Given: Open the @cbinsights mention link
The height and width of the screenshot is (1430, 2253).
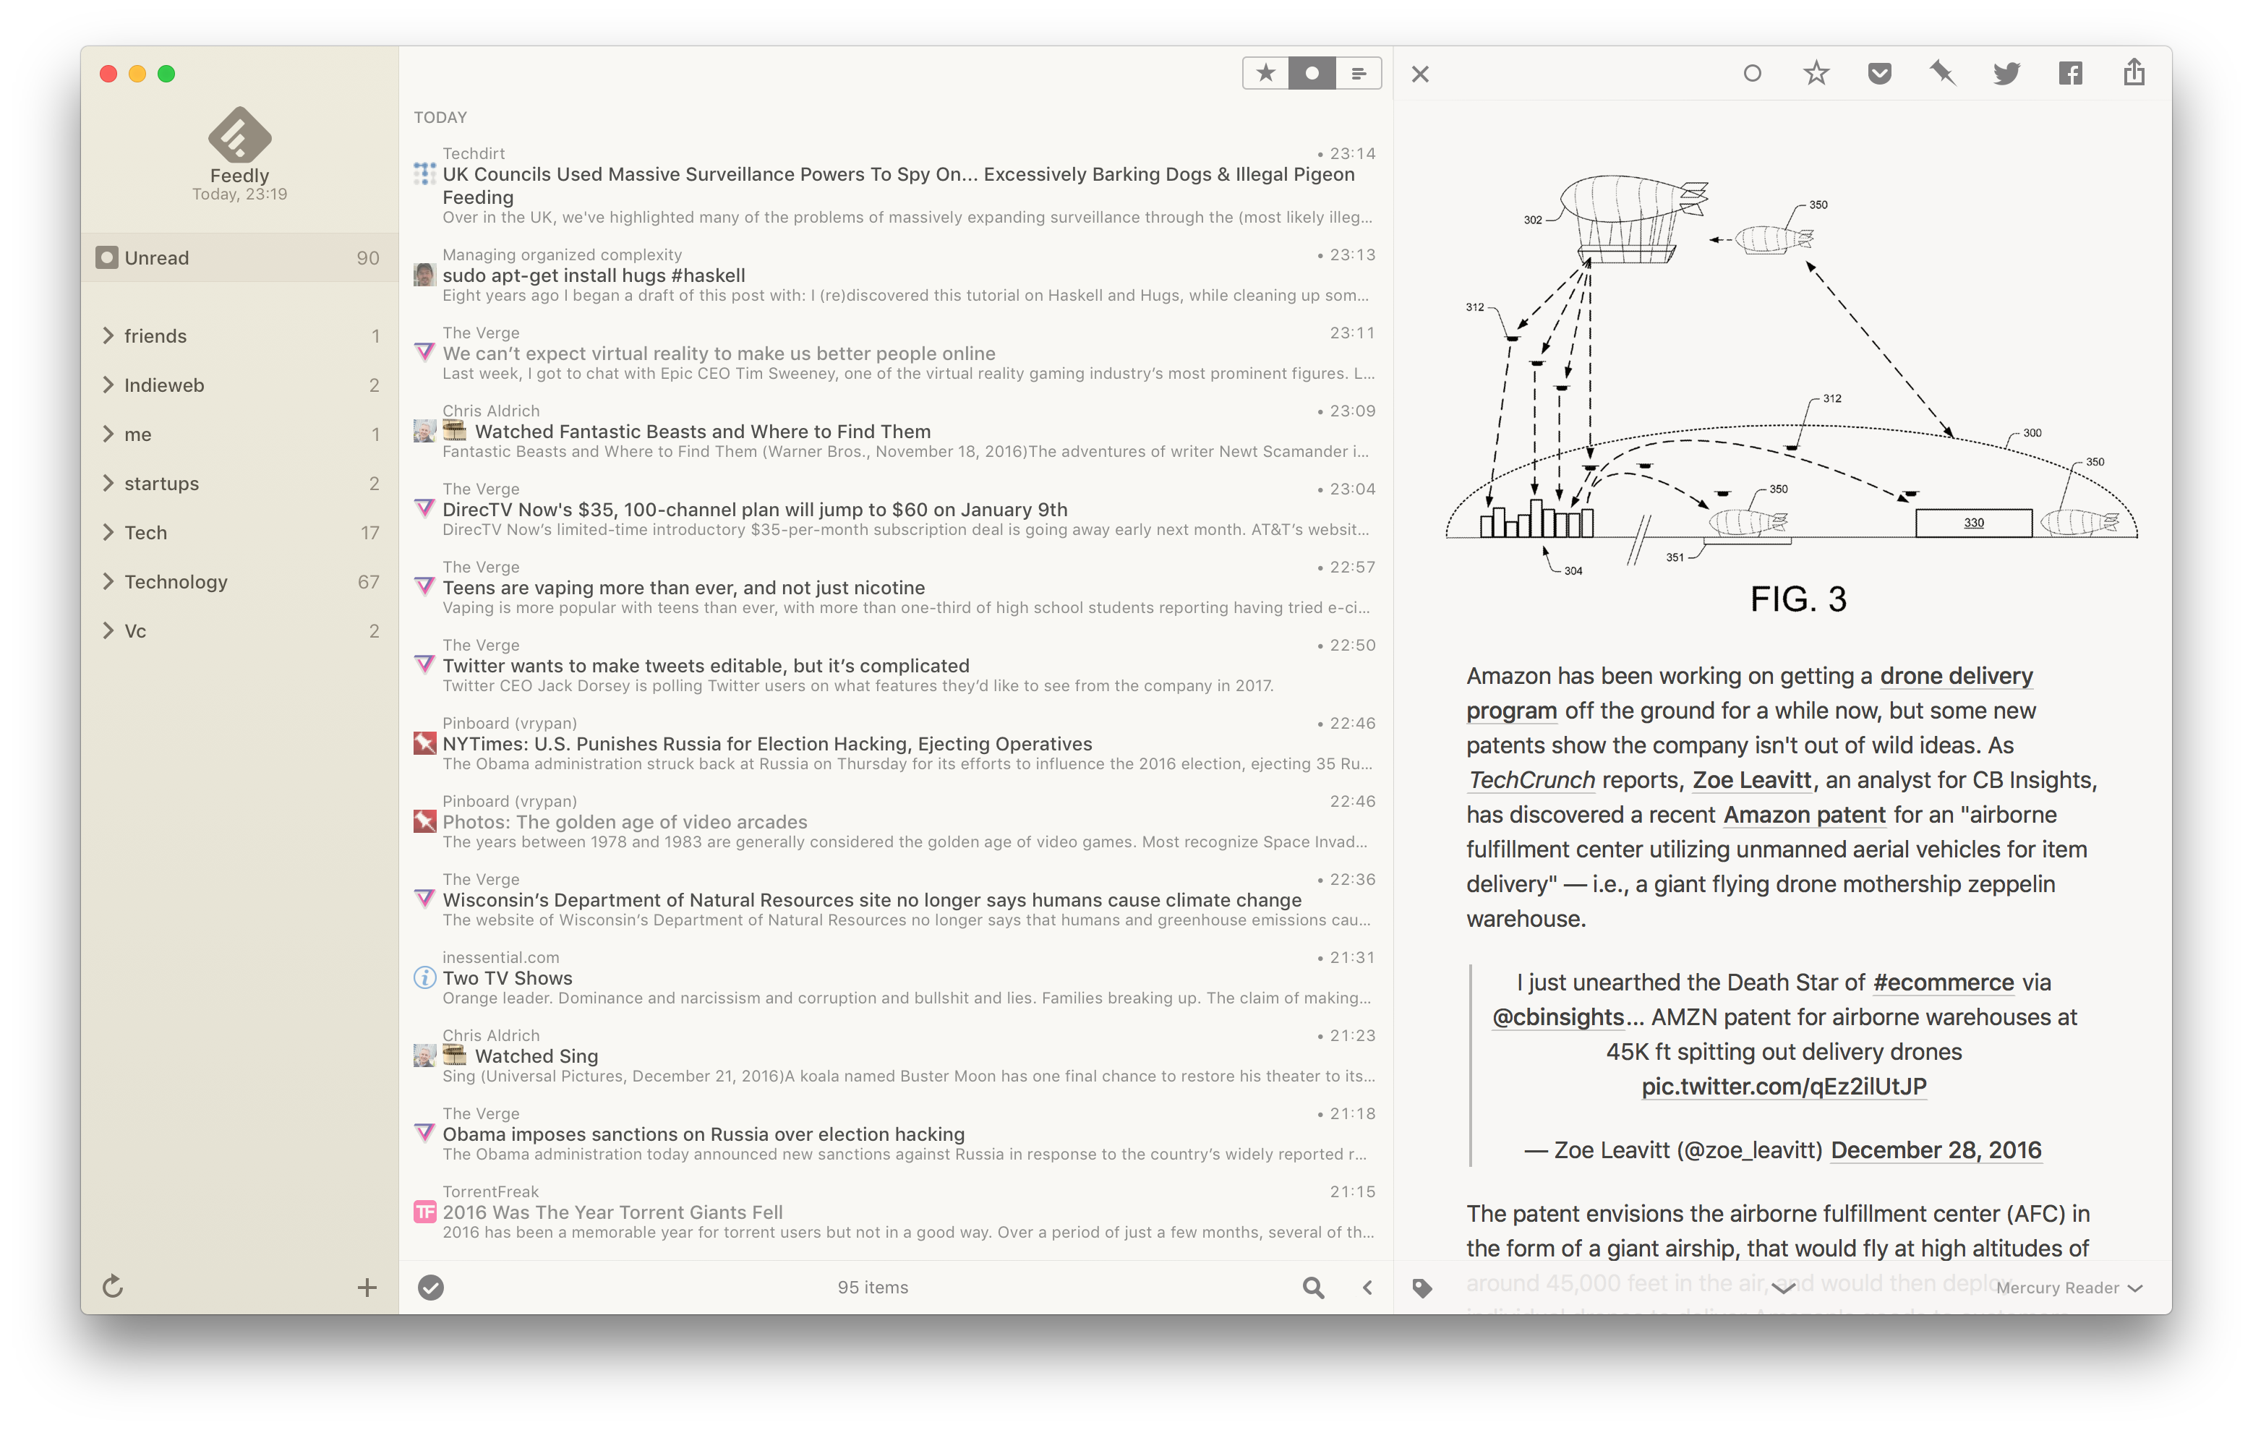Looking at the screenshot, I should pyautogui.click(x=1558, y=1016).
